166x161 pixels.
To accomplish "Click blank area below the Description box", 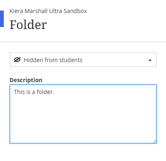I will 83,152.
